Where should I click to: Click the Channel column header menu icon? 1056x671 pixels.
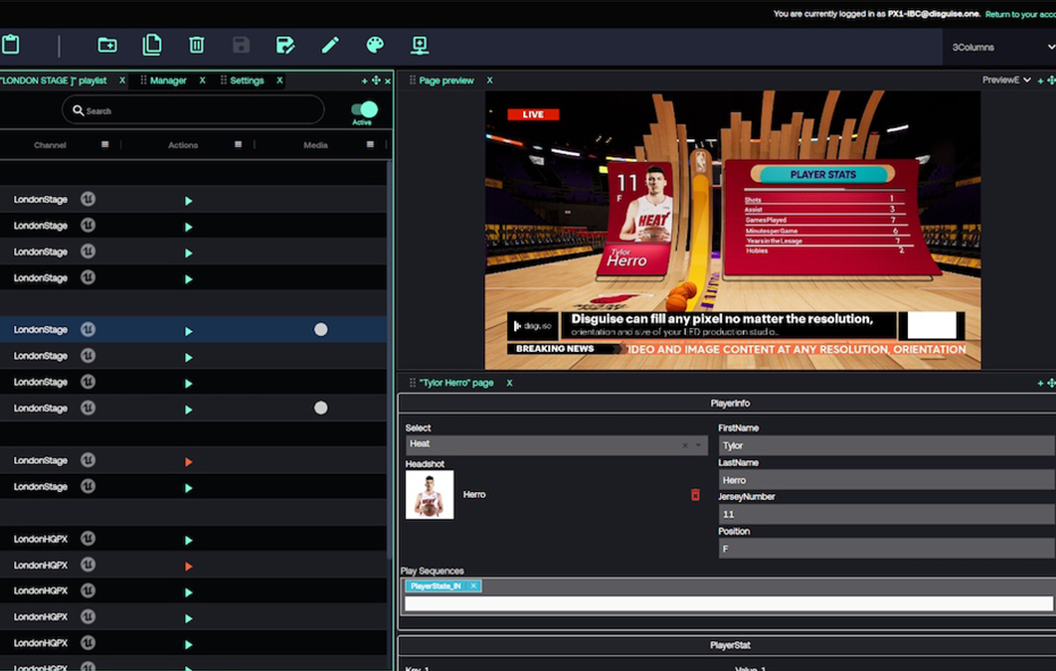click(x=105, y=145)
